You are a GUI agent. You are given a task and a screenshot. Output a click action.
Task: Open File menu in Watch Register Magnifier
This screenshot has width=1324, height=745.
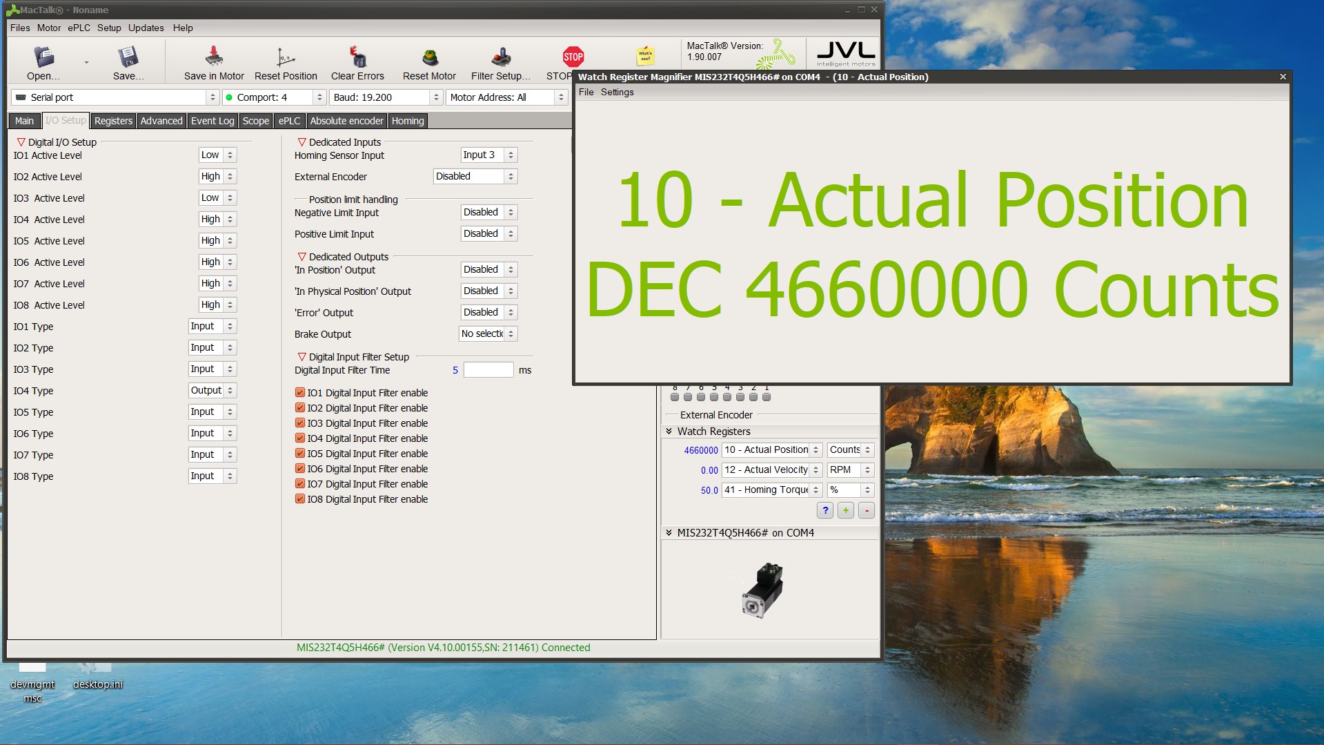pos(586,92)
